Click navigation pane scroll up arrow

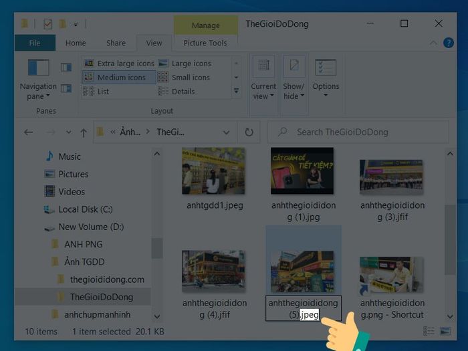[x=157, y=154]
